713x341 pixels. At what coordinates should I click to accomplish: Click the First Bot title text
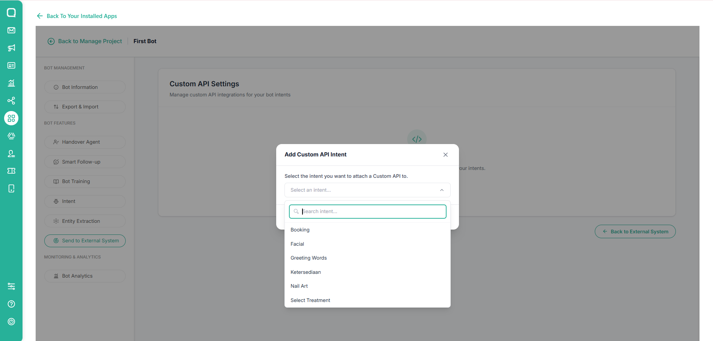pyautogui.click(x=145, y=41)
